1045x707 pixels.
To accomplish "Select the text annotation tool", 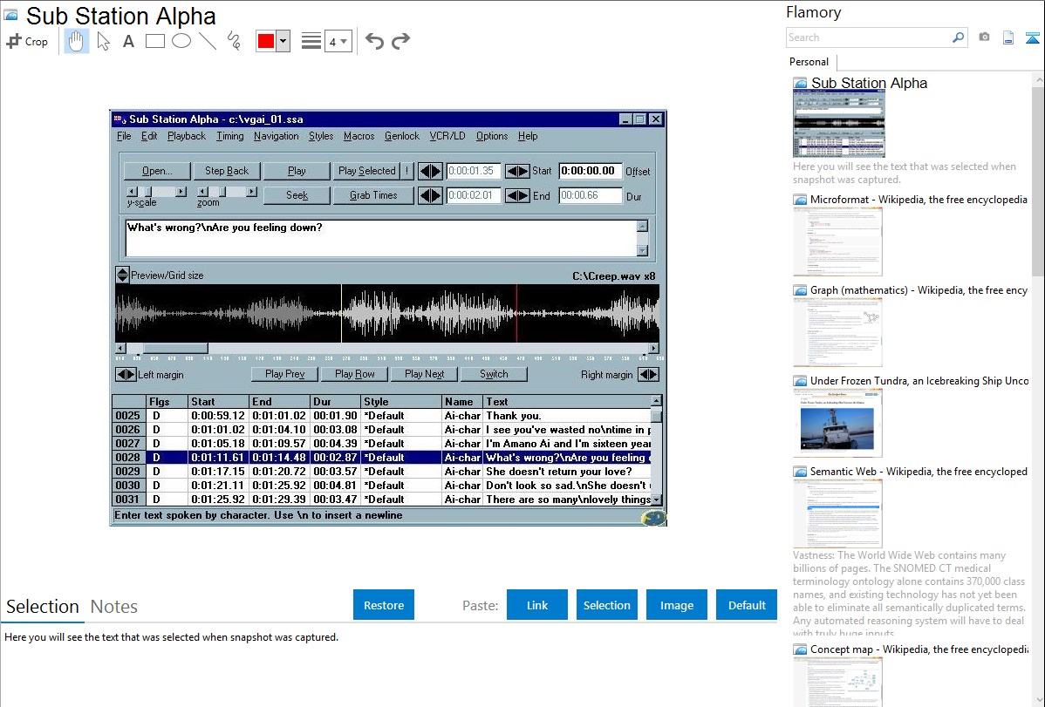I will click(x=128, y=41).
